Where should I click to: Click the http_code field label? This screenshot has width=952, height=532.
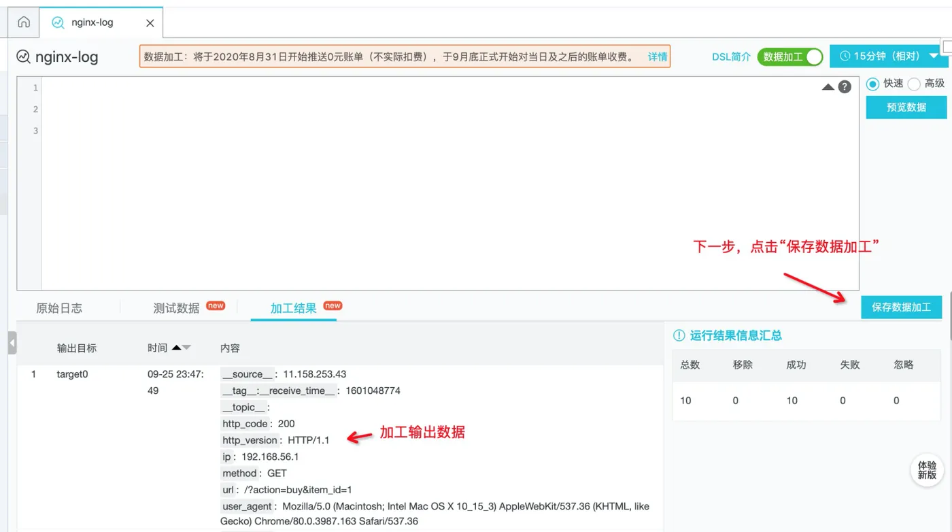[x=245, y=424]
